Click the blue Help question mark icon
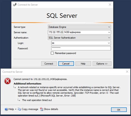Image resolution: width=131 pixels, height=116 pixels. pos(6,109)
